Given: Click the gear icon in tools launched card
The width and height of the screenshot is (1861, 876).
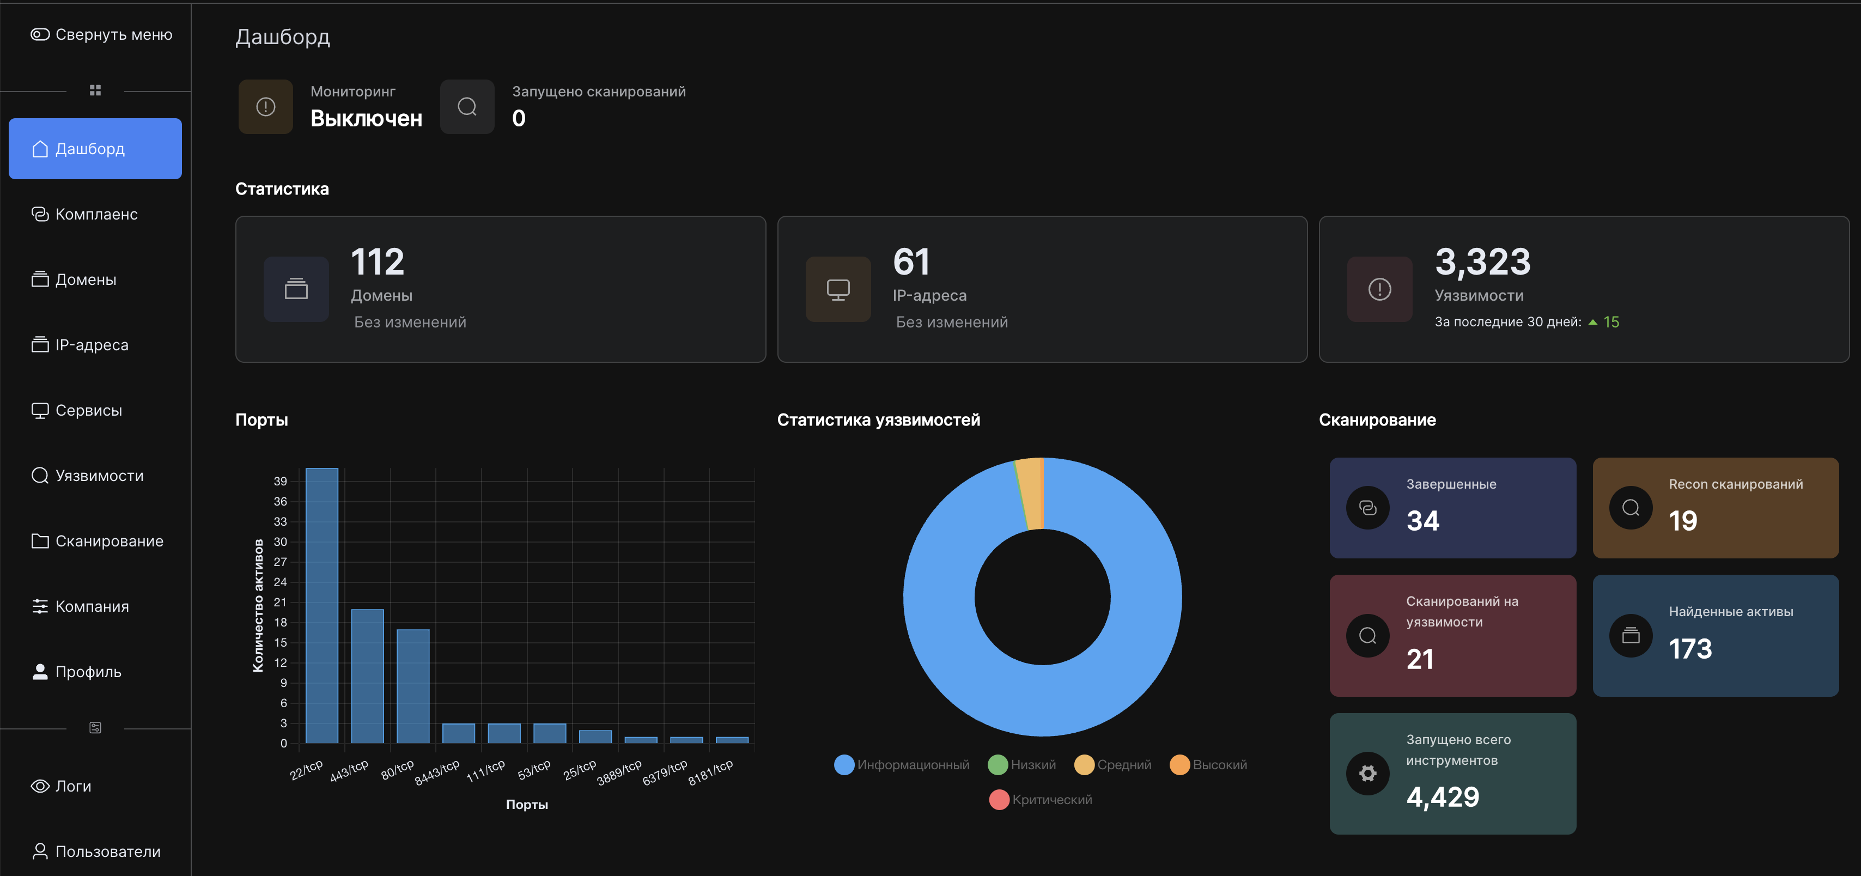Looking at the screenshot, I should click(1367, 774).
